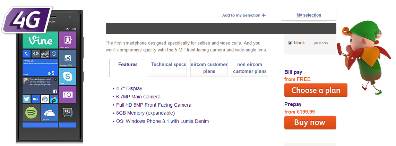Click '8GB Memory (expandable)' feature text
396x146 pixels.
pyautogui.click(x=146, y=113)
